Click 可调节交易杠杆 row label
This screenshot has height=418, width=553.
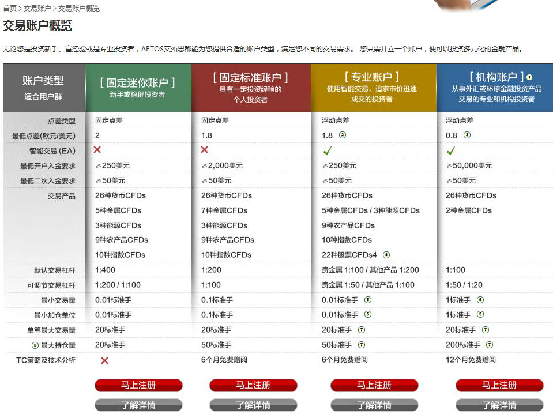click(51, 285)
